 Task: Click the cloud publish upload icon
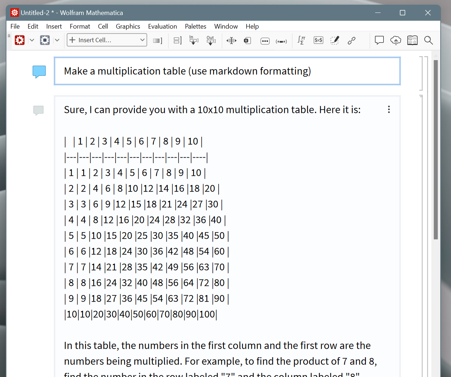[396, 40]
